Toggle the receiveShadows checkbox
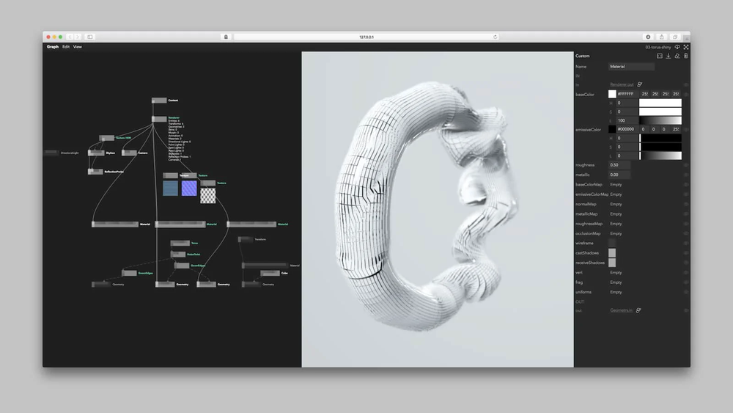 (x=612, y=262)
